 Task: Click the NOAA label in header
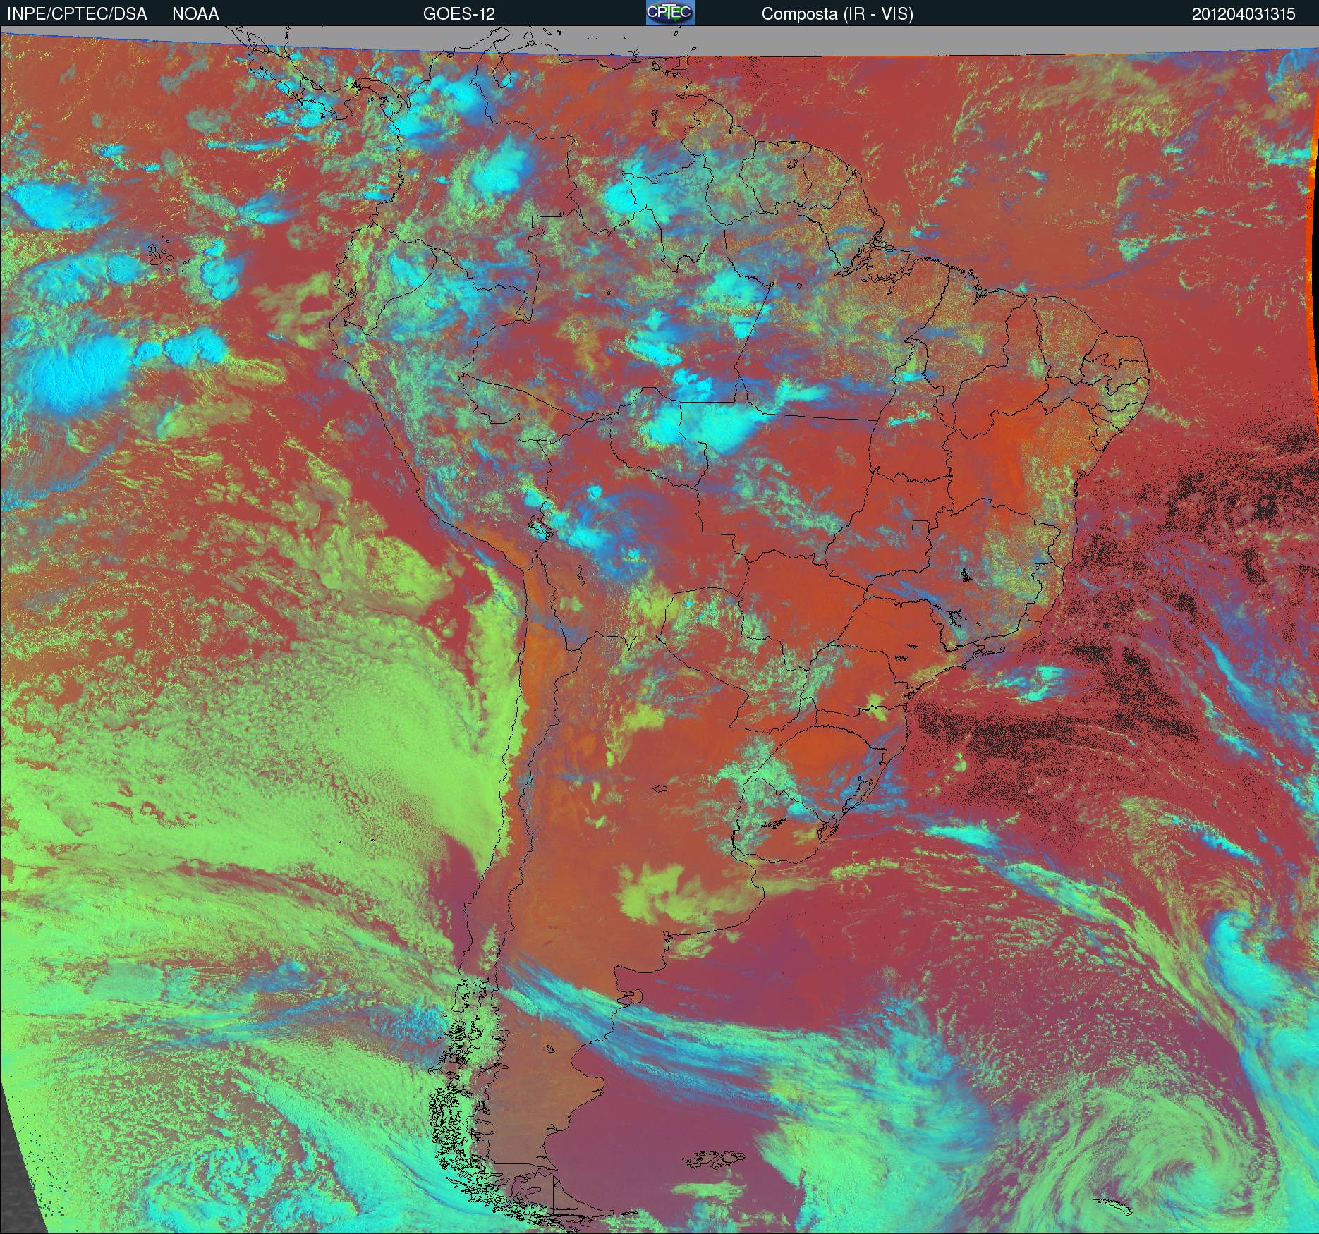(x=195, y=14)
